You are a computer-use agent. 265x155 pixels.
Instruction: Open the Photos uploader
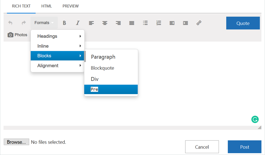click(x=18, y=35)
